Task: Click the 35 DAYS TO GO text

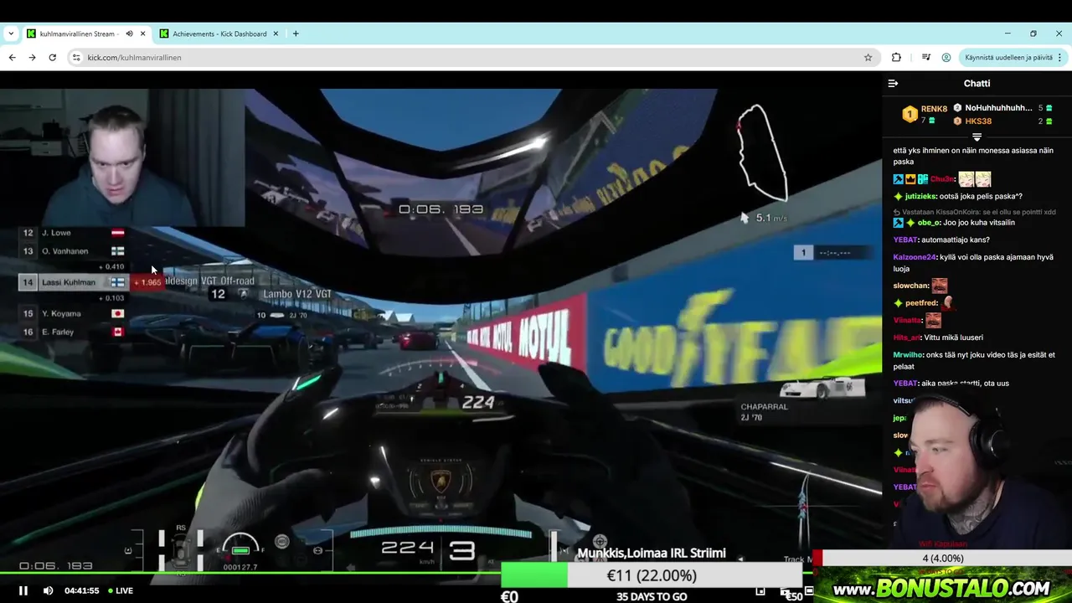Action: tap(652, 596)
